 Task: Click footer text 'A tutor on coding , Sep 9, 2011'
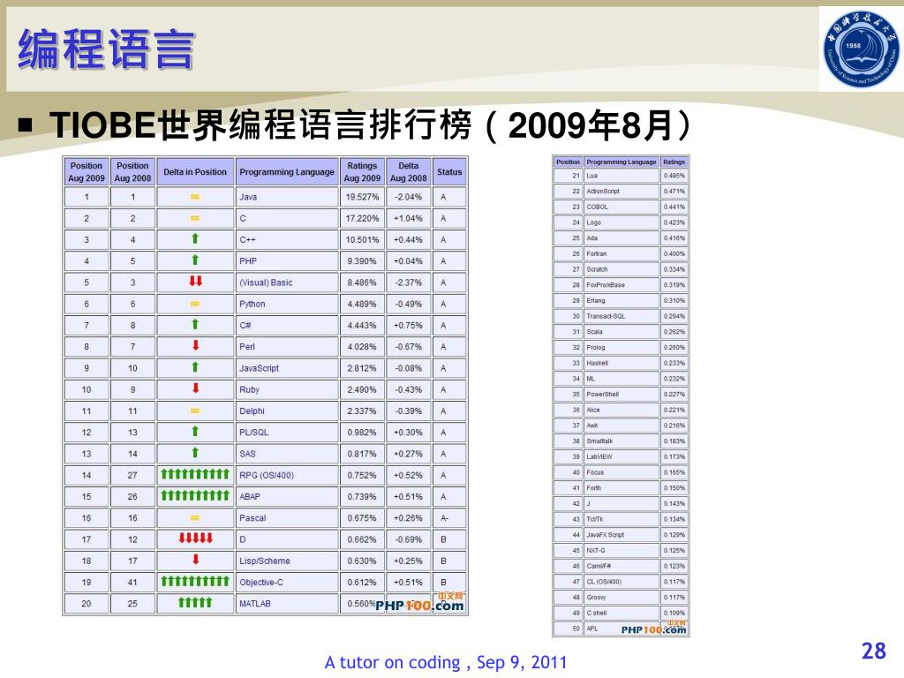(446, 662)
